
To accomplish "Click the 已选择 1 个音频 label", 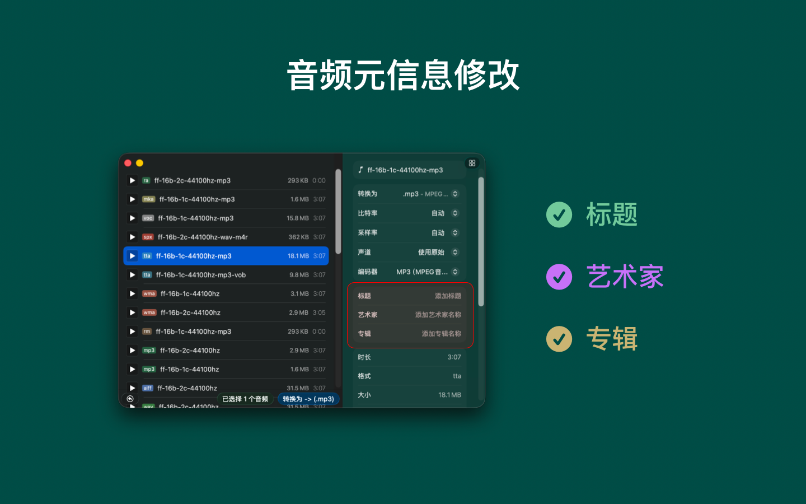I will tap(245, 399).
